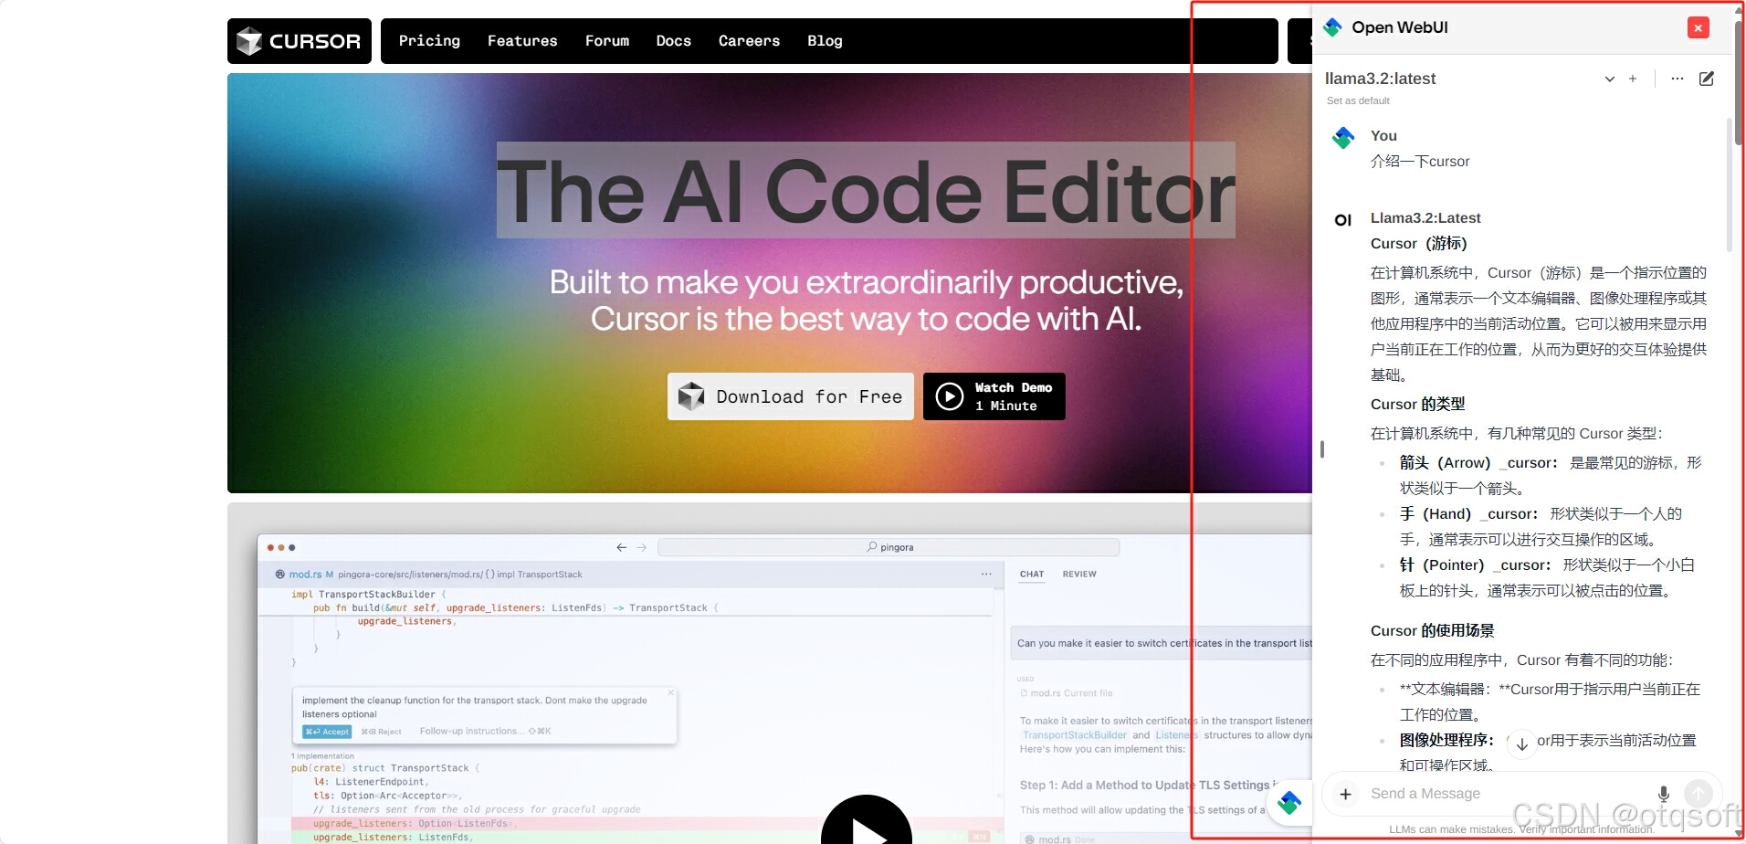
Task: Click the CHAT tab in demo editor
Action: [1032, 575]
